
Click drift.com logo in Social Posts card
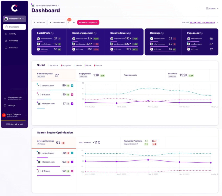38,49
